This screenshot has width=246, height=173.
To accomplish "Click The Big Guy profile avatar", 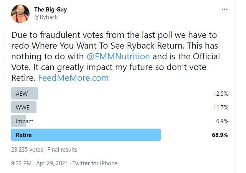I will tap(20, 14).
